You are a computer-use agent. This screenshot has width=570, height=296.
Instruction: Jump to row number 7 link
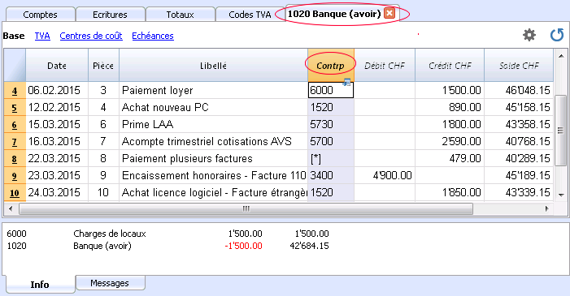(x=15, y=141)
